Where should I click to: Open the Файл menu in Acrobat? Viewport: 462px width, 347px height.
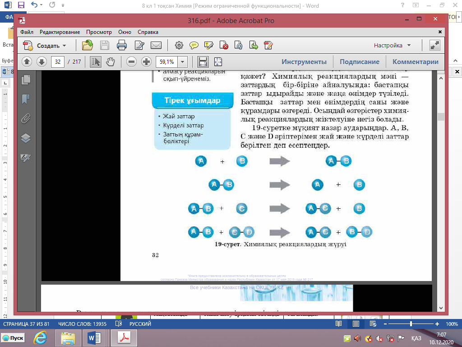(x=27, y=32)
